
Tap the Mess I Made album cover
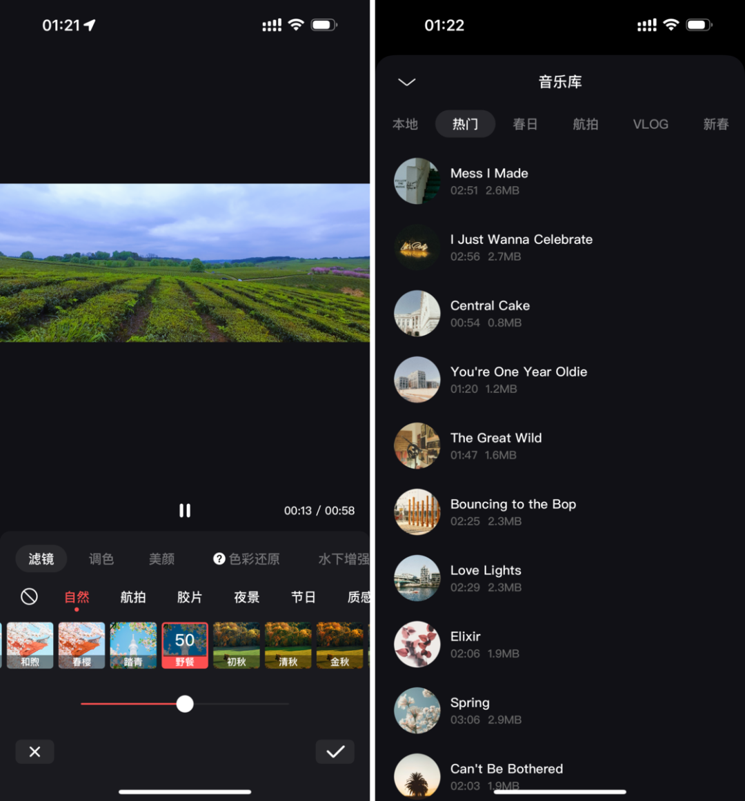417,181
